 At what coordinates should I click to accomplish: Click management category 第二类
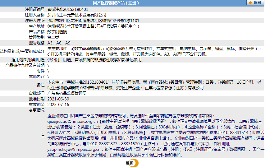(53, 37)
